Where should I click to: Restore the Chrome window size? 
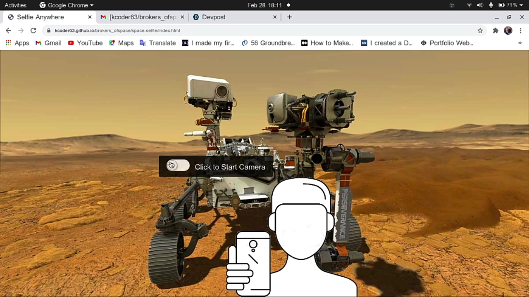click(x=509, y=17)
